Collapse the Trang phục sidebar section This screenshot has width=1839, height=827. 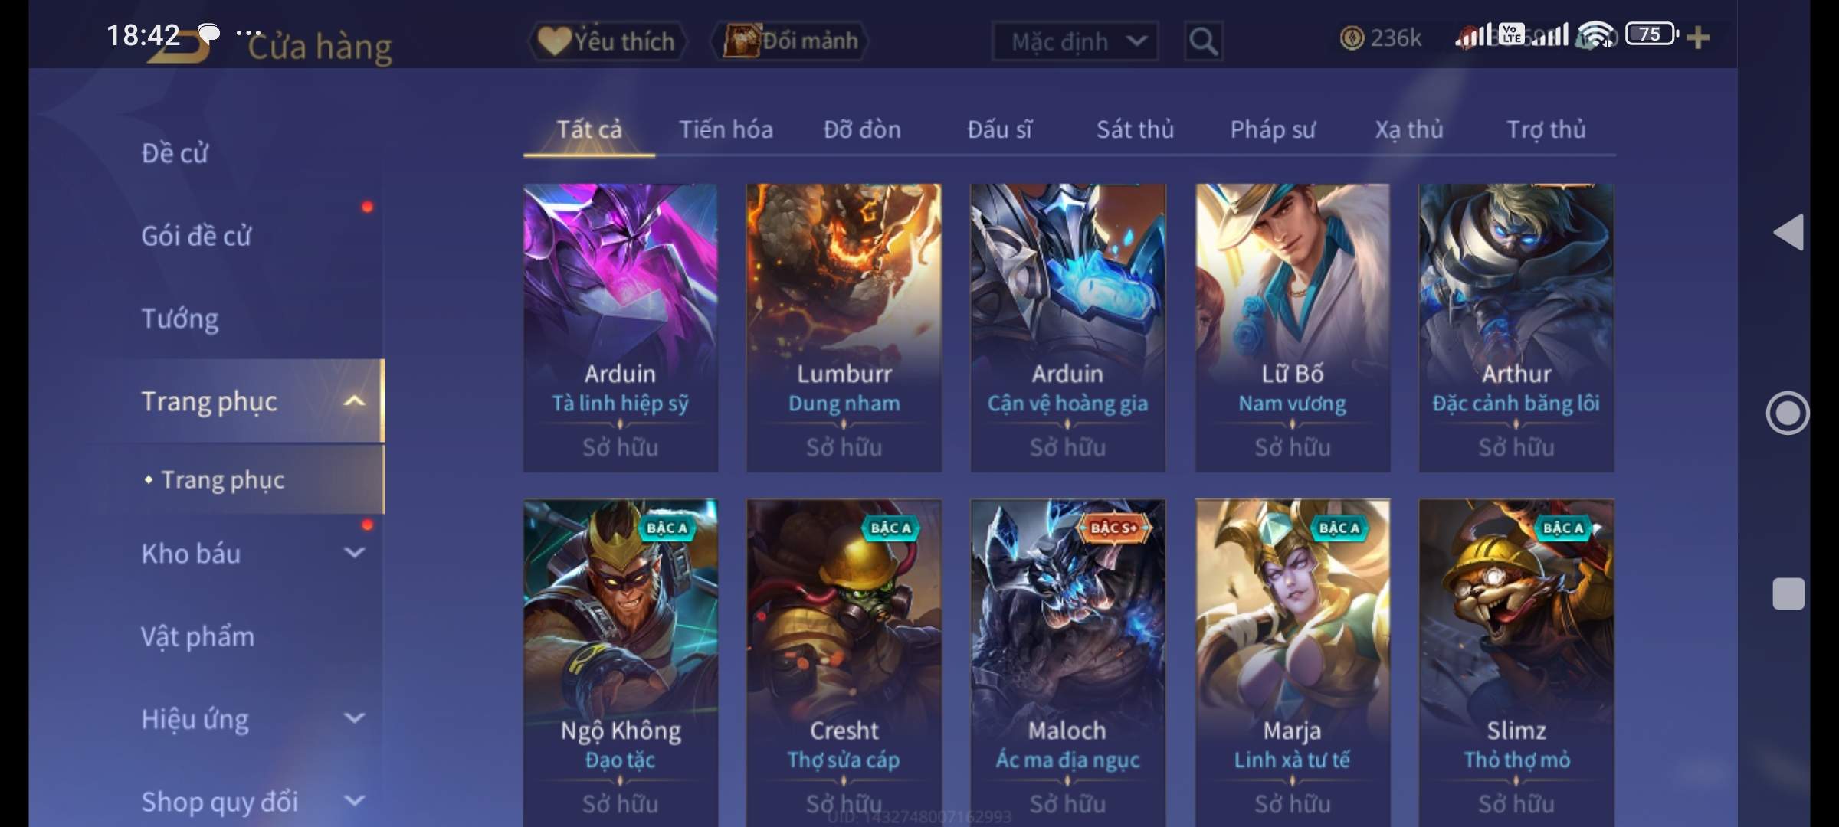click(x=354, y=400)
